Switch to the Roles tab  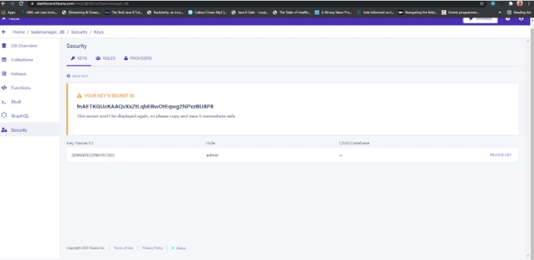(x=105, y=58)
